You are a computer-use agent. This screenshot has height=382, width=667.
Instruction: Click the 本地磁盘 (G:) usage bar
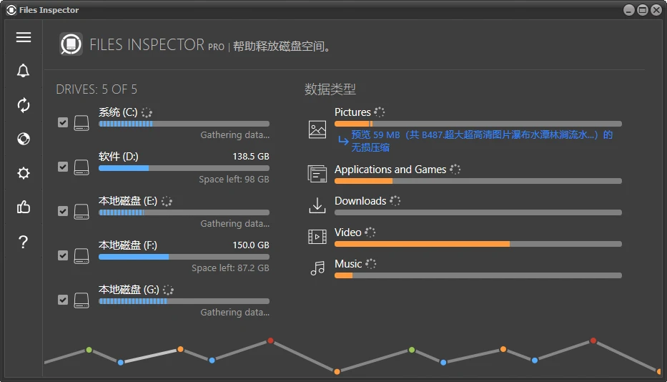click(184, 301)
